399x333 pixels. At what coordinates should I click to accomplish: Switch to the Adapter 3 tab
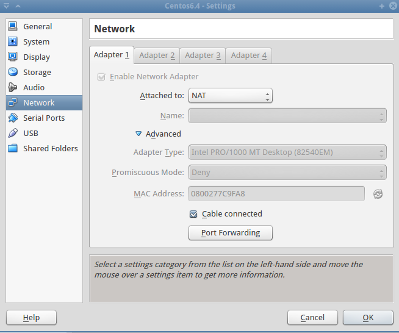click(x=203, y=56)
